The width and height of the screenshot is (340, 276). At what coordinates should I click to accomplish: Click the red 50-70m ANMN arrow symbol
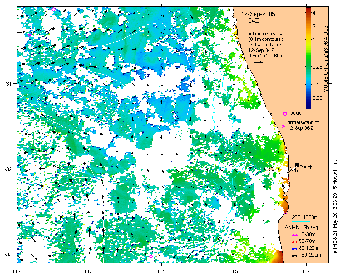tap(294, 242)
